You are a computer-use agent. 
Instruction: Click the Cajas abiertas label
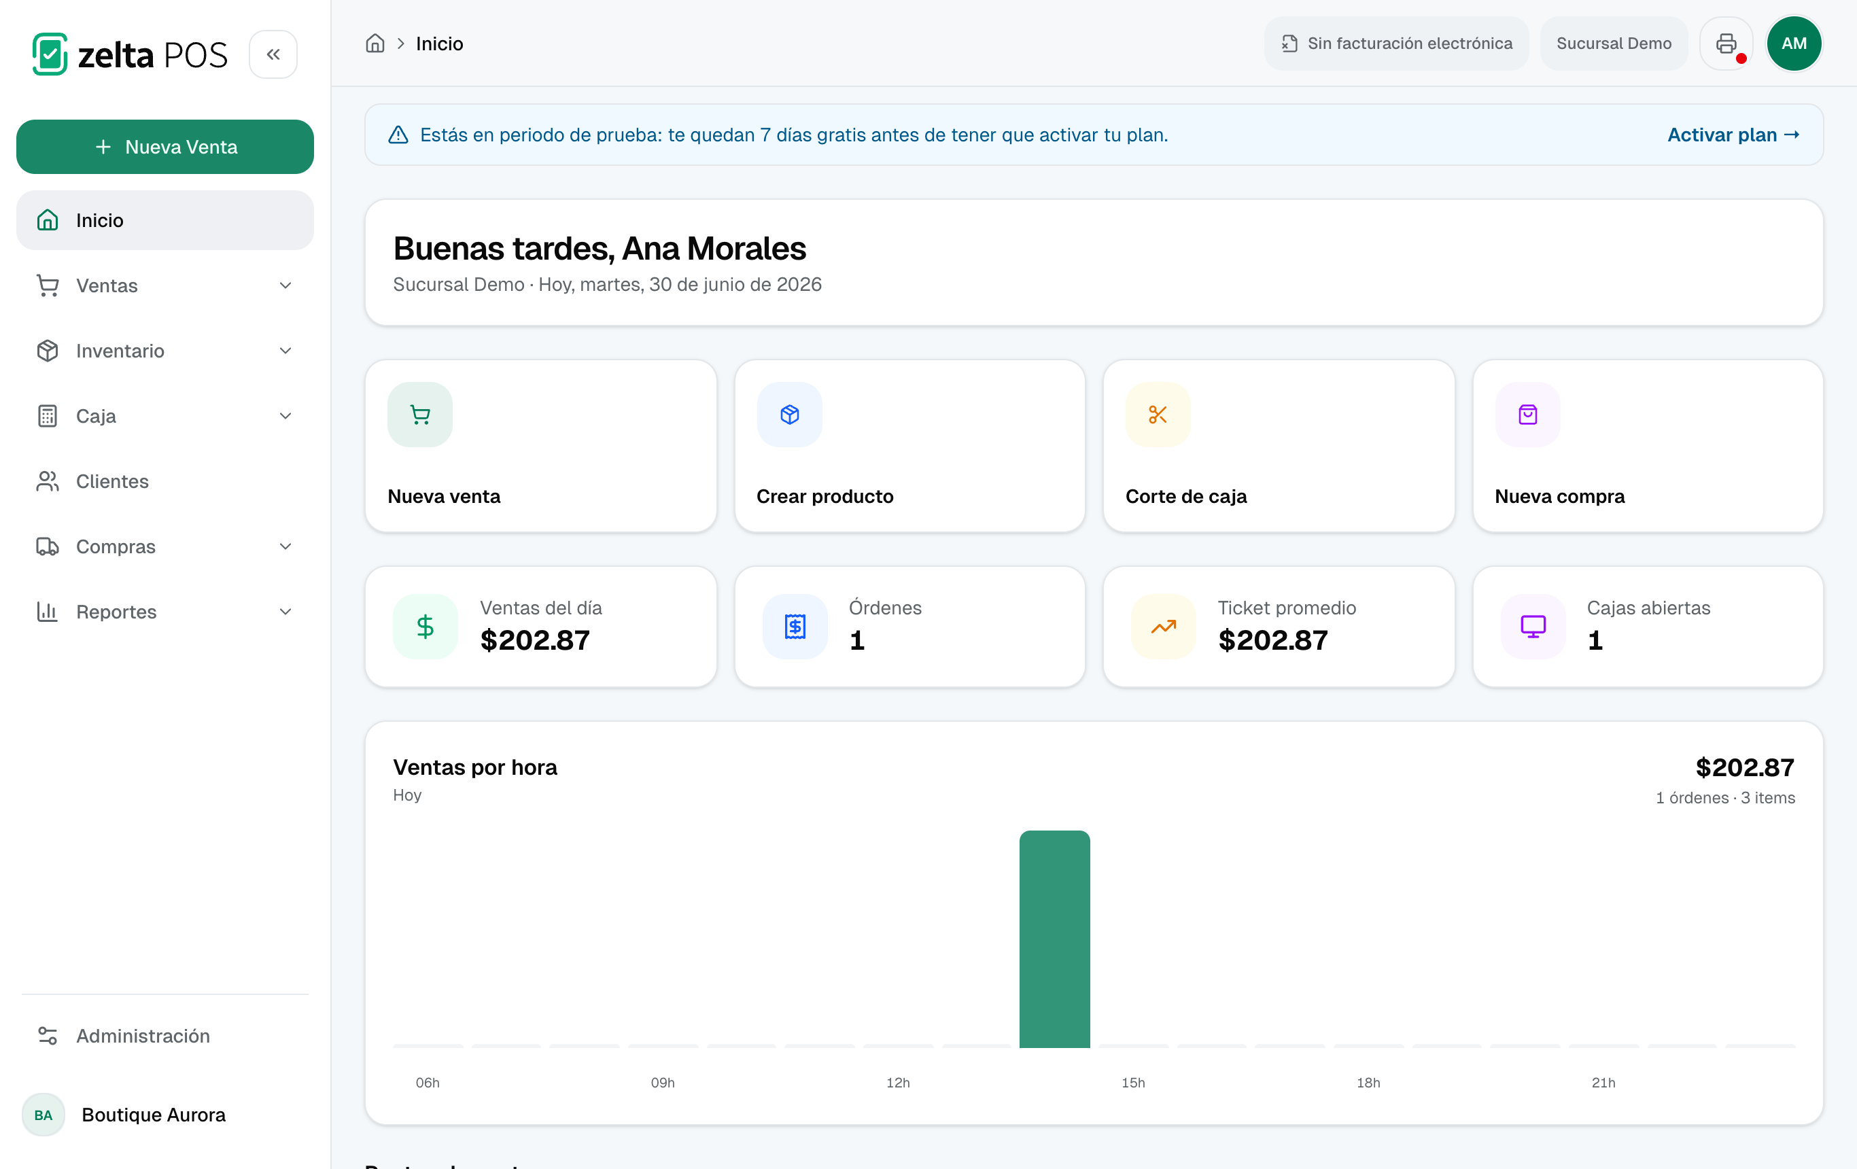[x=1649, y=608]
